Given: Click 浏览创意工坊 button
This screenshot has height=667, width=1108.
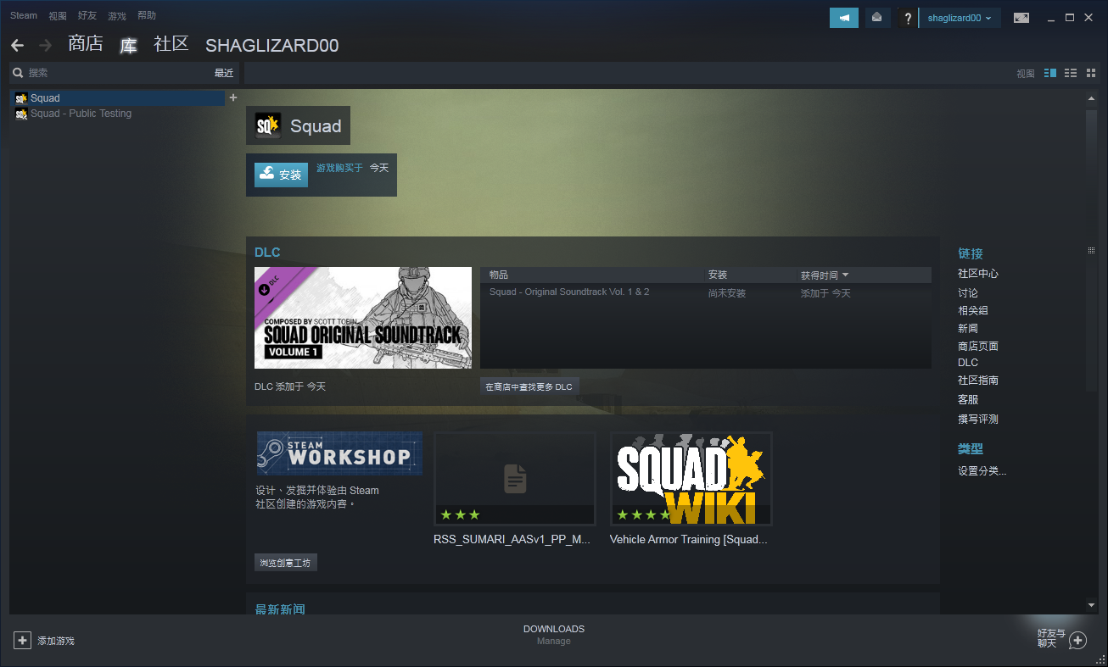Looking at the screenshot, I should tap(286, 563).
